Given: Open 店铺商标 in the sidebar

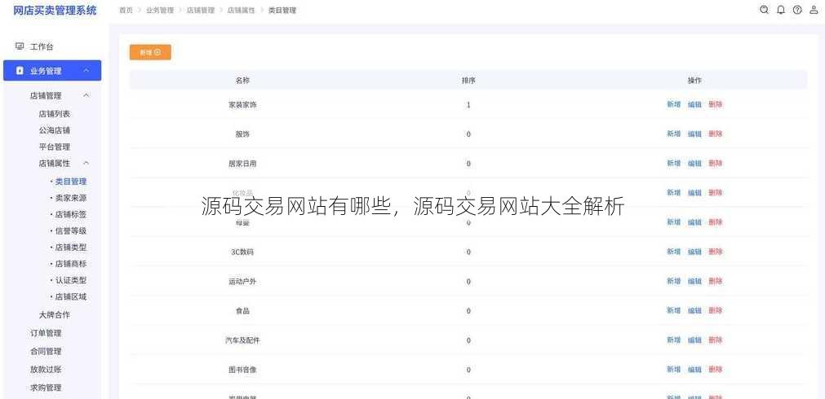Looking at the screenshot, I should [x=70, y=264].
